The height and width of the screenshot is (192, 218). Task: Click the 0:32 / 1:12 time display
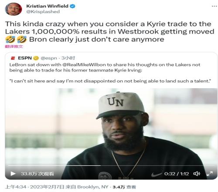tap(177, 174)
